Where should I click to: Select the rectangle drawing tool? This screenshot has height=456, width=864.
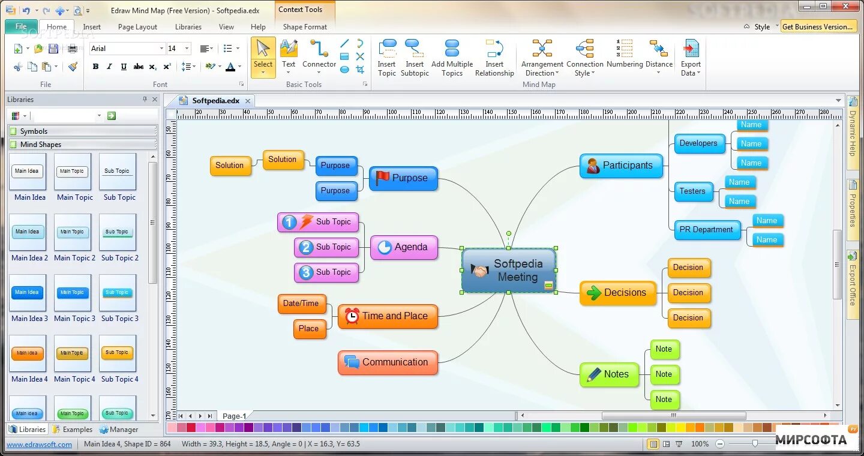pyautogui.click(x=344, y=56)
